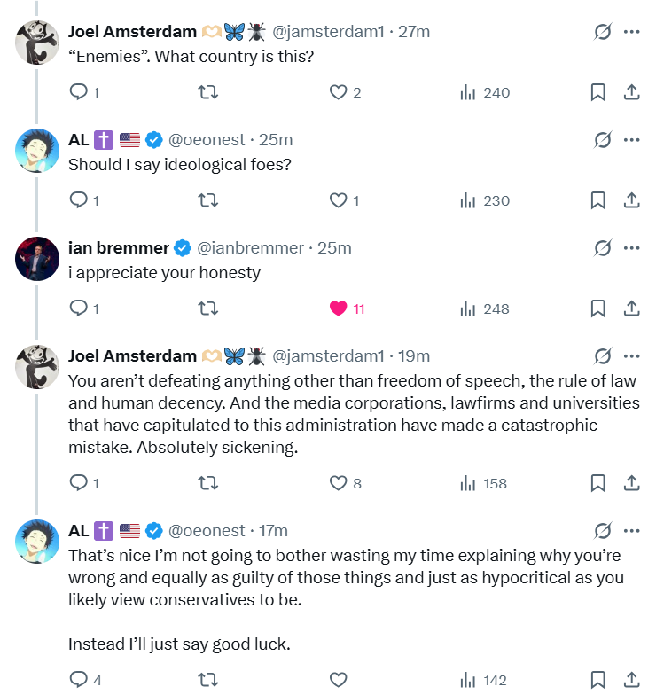Bookmark AL's "ideological foes" tweet
The image size is (656, 695).
point(598,200)
